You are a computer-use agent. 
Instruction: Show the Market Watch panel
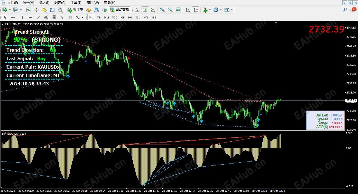coord(29,10)
